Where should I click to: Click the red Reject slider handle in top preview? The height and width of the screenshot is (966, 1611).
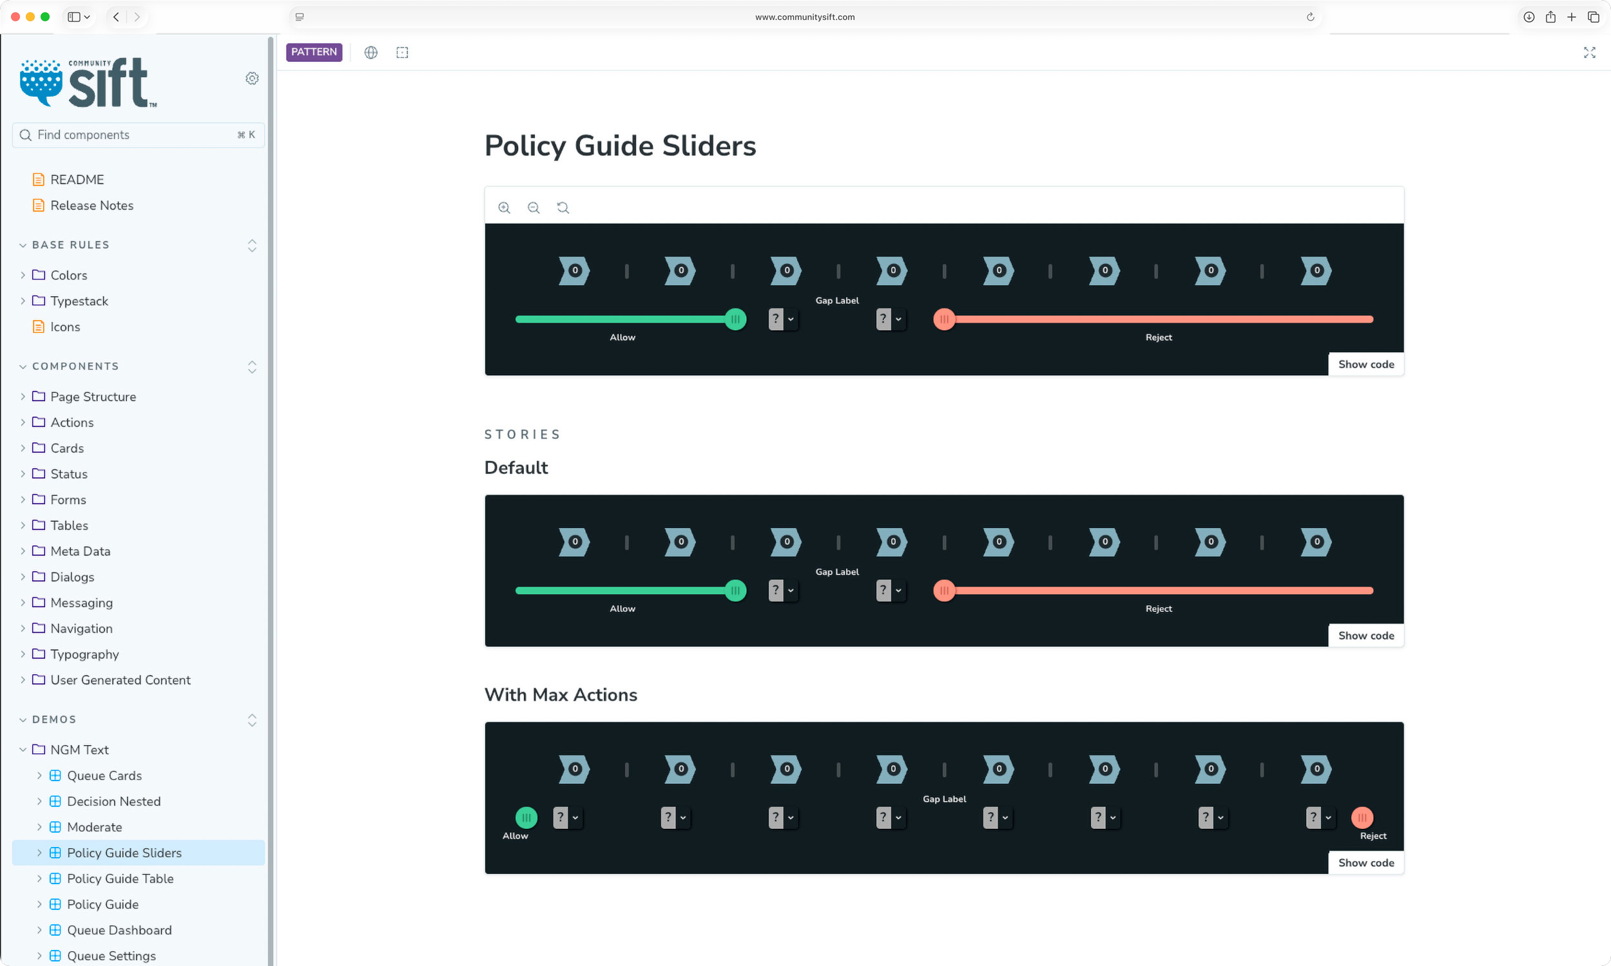[x=943, y=319]
